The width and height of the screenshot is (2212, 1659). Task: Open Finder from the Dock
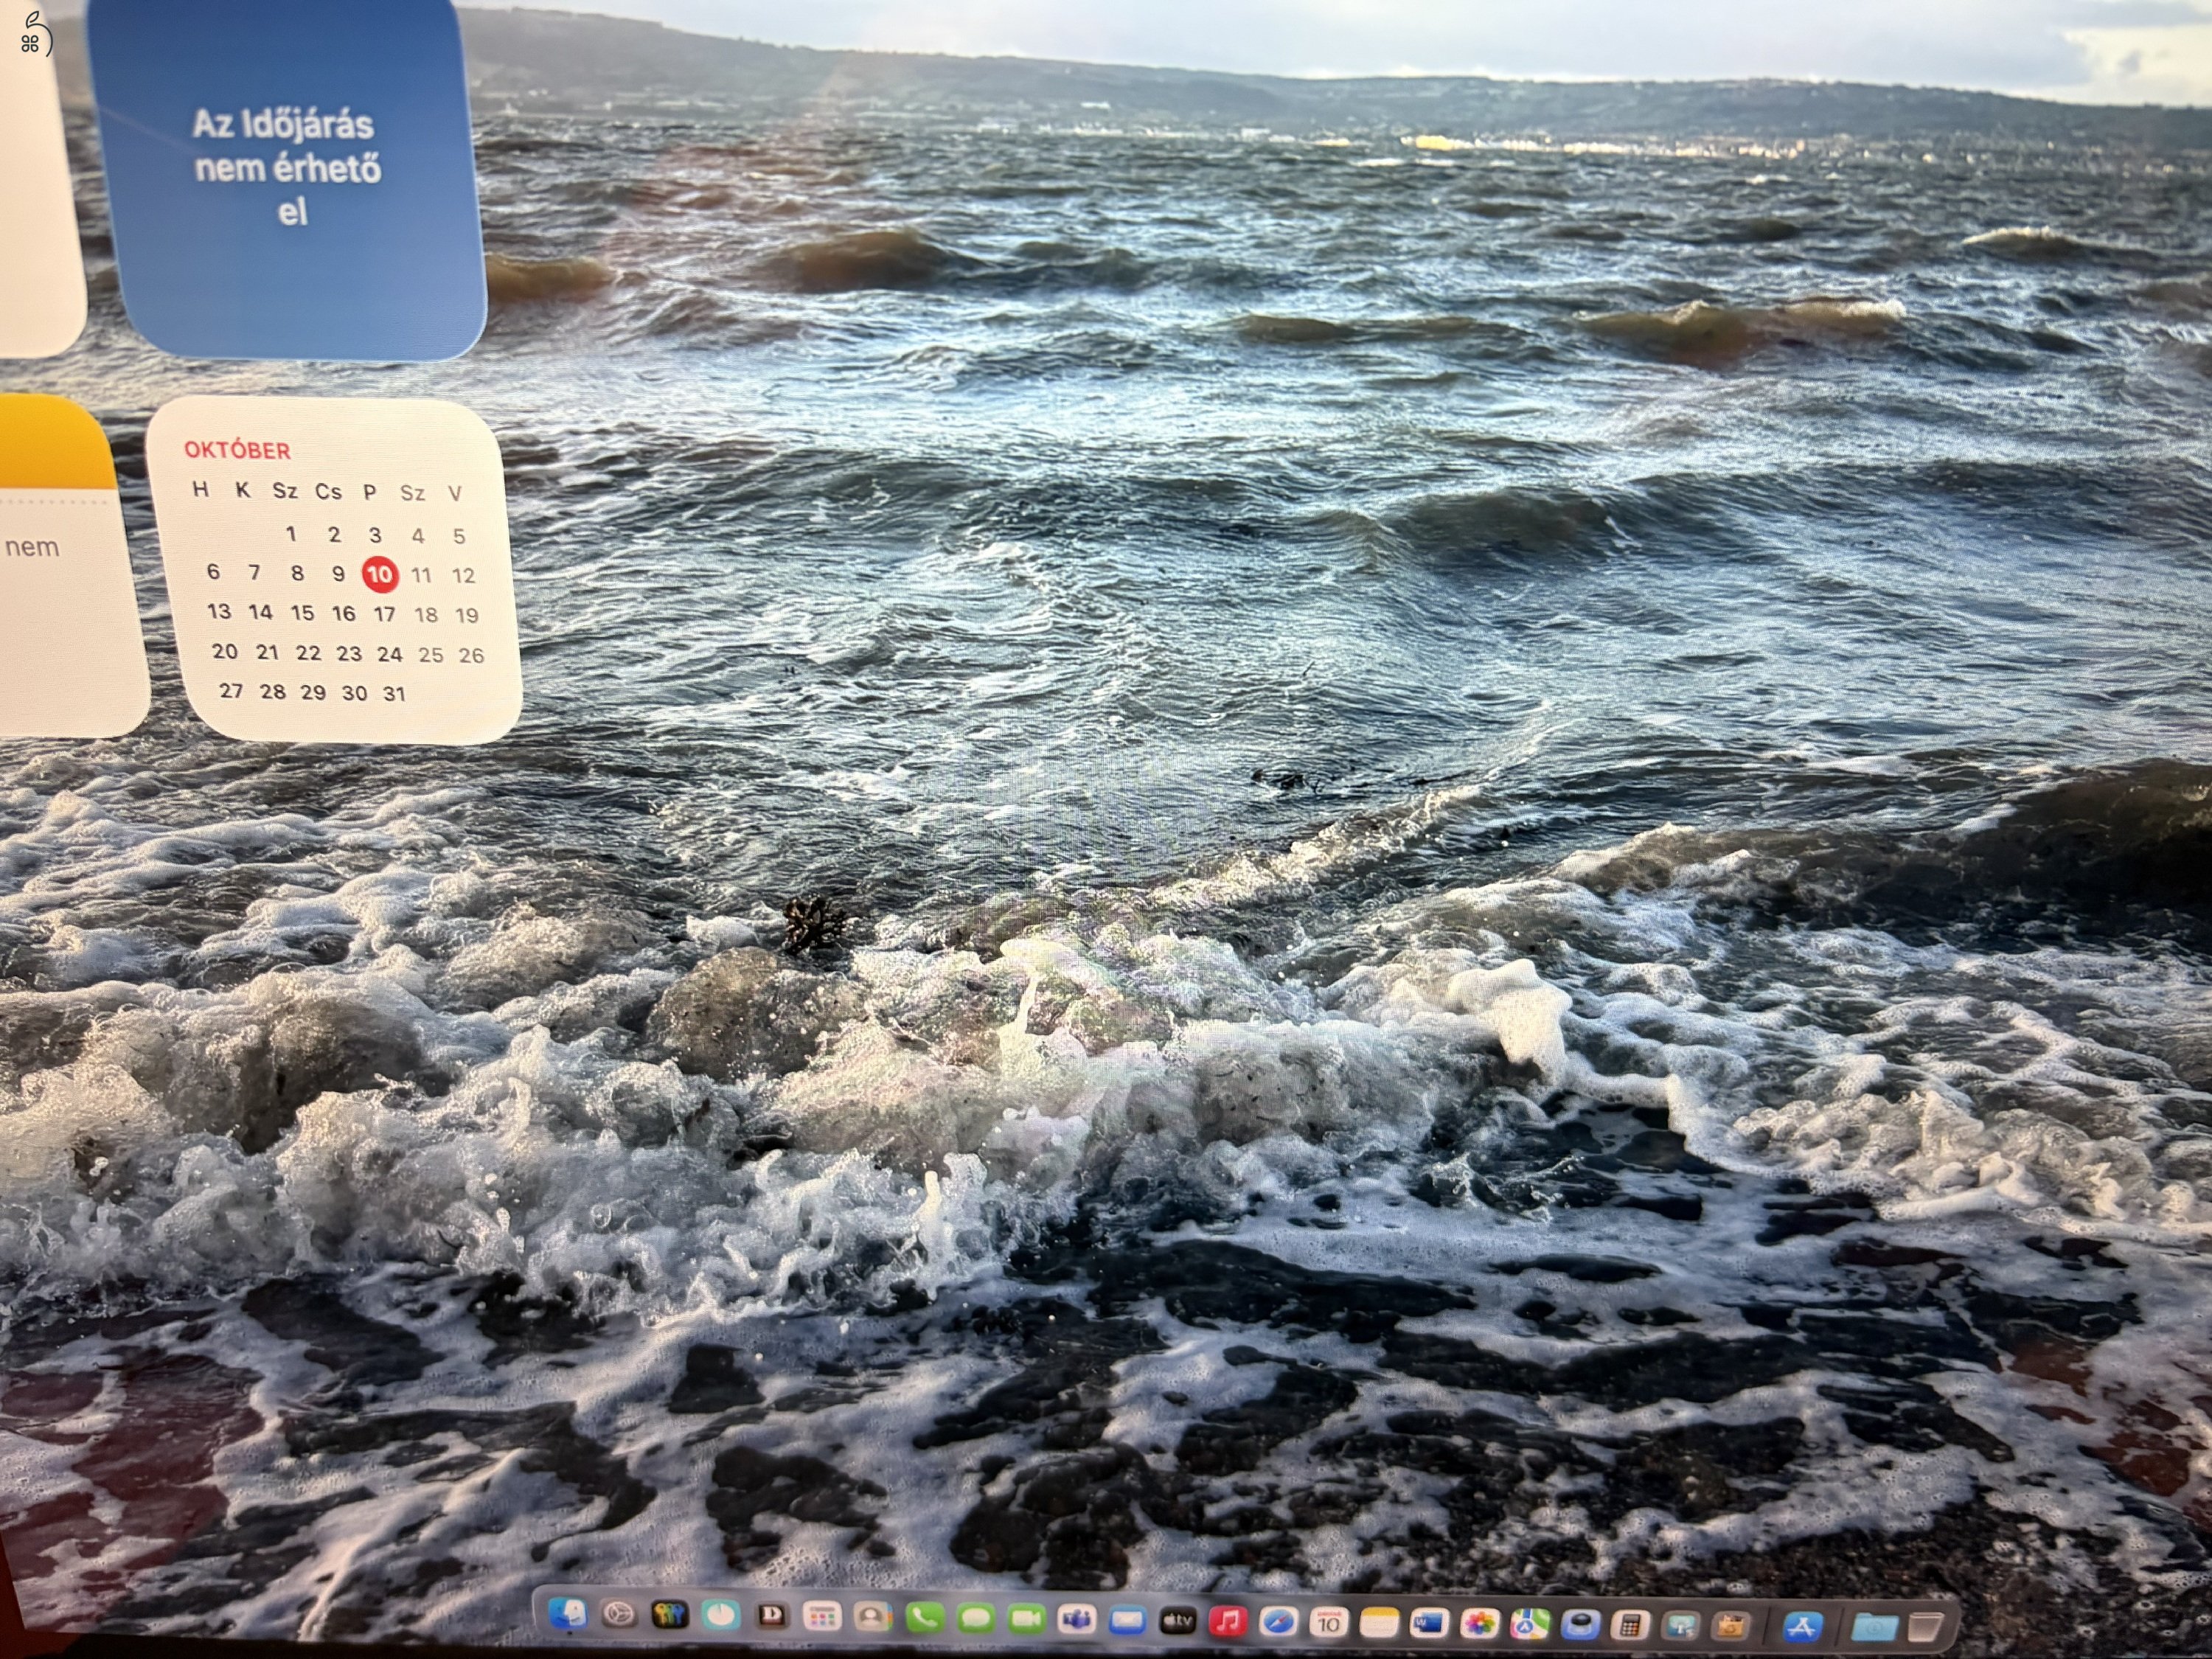tap(568, 1613)
